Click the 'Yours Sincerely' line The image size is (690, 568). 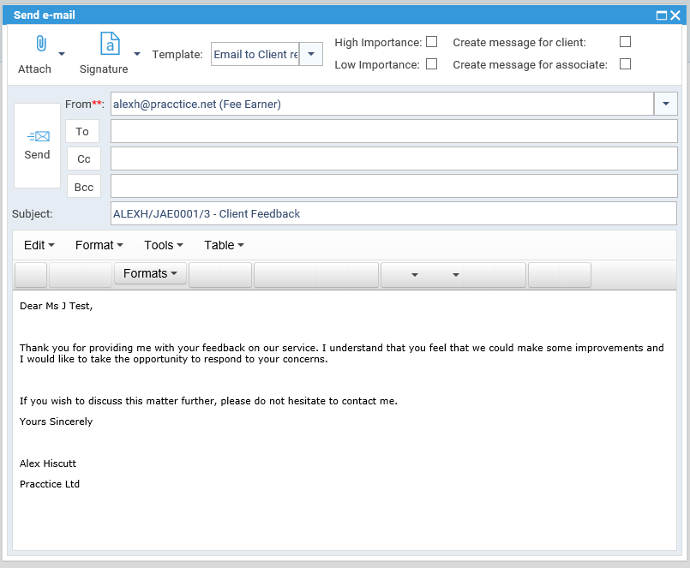tap(56, 422)
